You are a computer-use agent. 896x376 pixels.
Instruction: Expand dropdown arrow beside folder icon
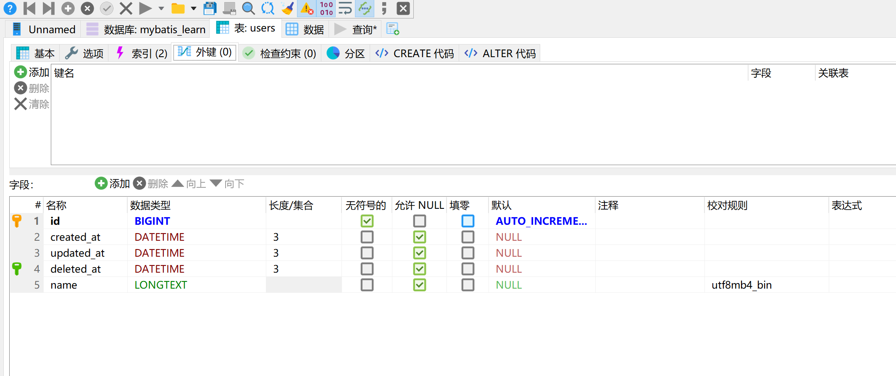point(194,8)
